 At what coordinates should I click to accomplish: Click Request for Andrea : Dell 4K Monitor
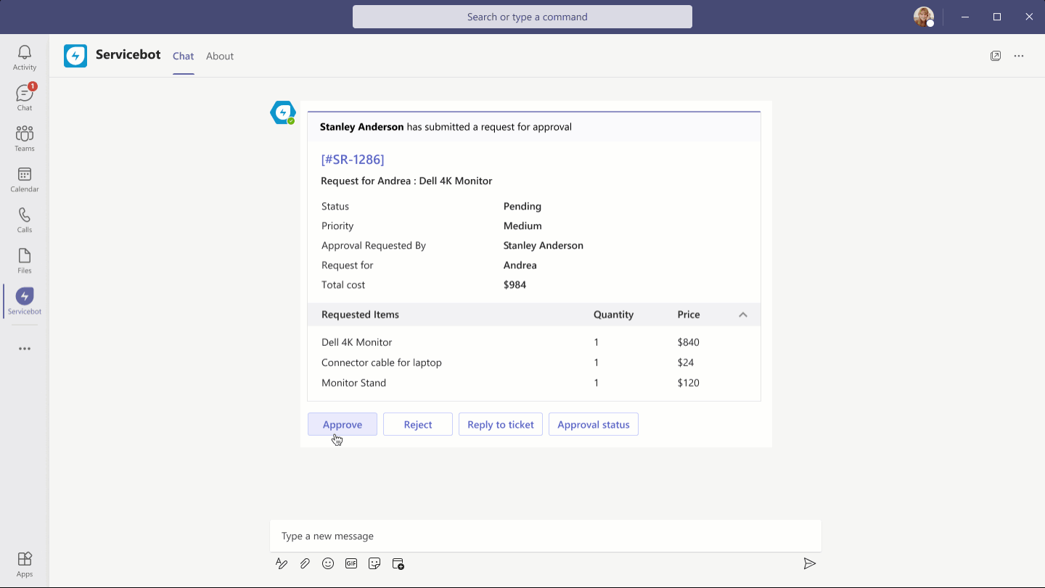pos(406,181)
